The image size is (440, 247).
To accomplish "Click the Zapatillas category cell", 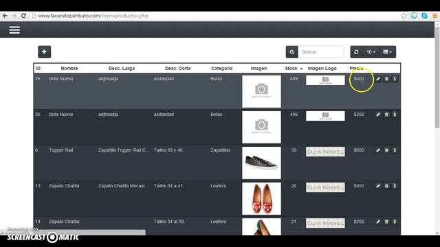I will pyautogui.click(x=220, y=150).
